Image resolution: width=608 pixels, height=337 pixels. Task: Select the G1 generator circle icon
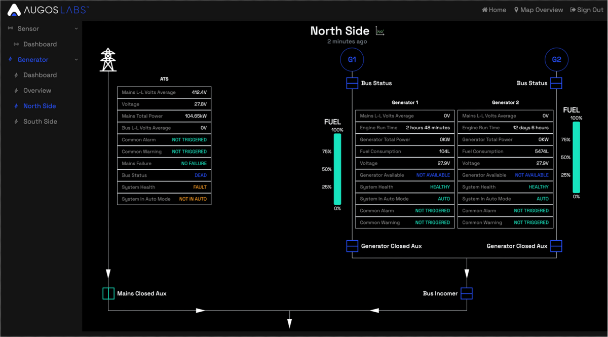(352, 59)
